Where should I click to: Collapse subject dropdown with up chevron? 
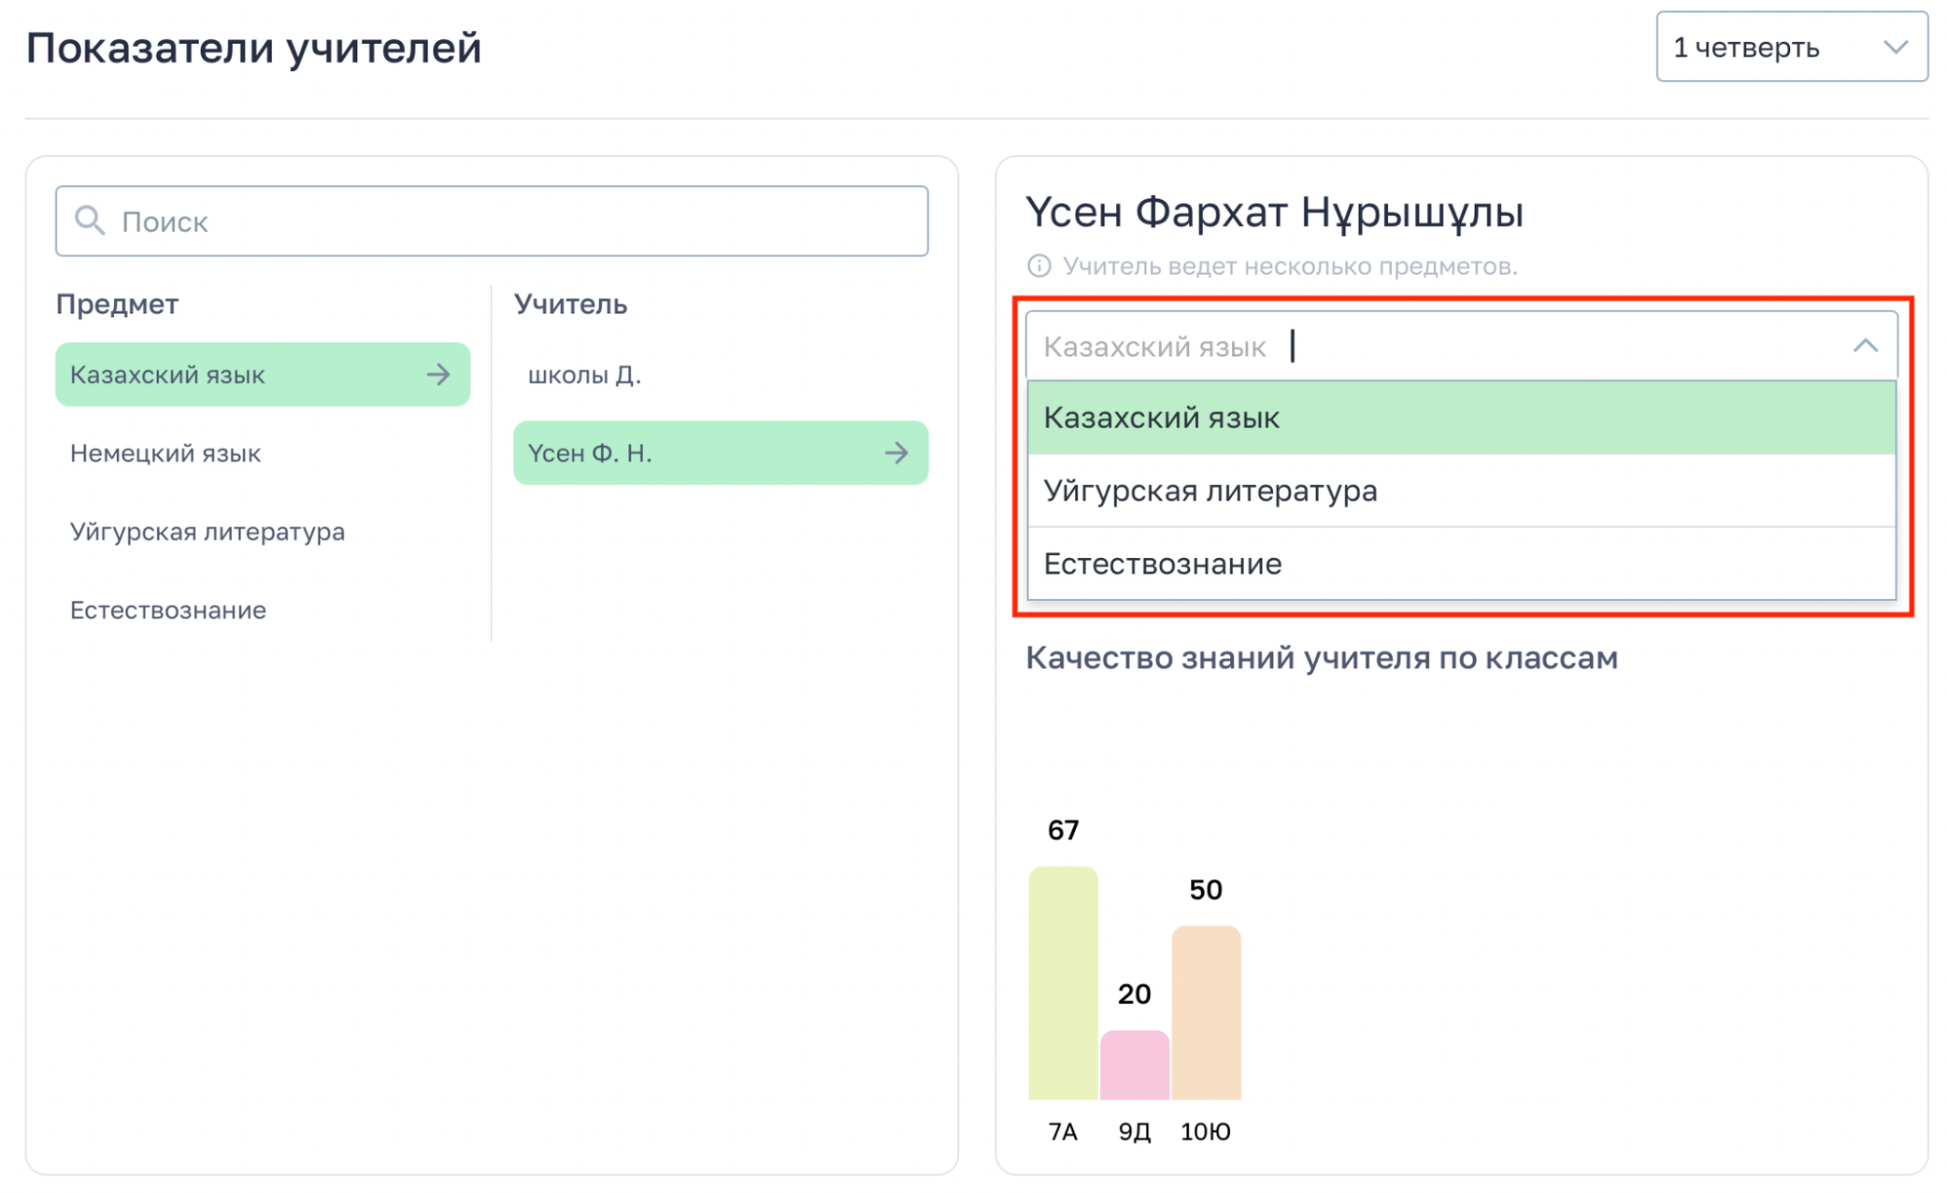pos(1864,346)
